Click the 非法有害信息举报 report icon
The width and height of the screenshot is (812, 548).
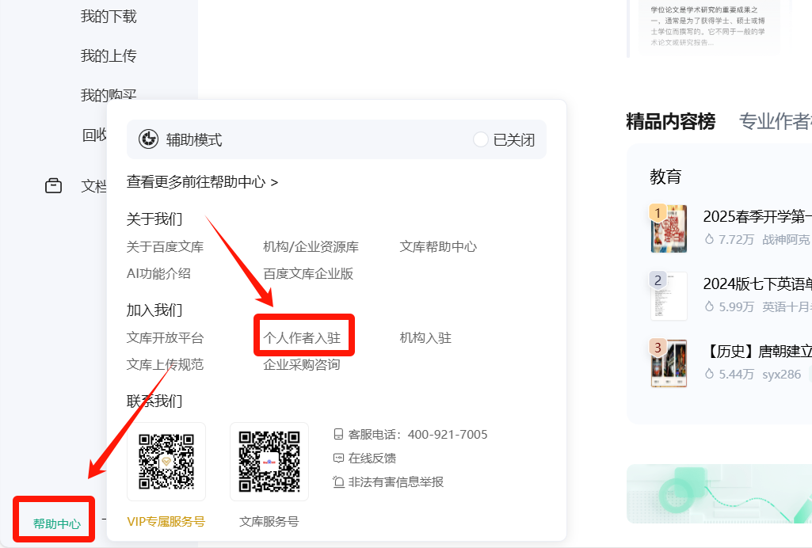[337, 481]
